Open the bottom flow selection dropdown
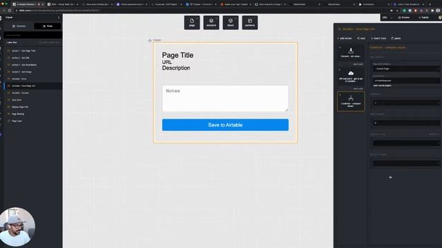This screenshot has width=442, height=248. pyautogui.click(x=406, y=163)
